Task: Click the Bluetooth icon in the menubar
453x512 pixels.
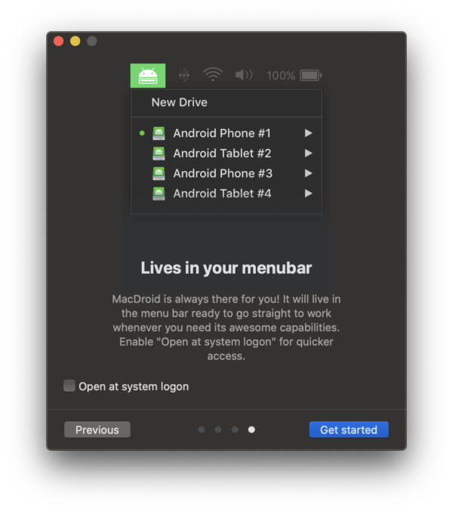Action: tap(184, 76)
